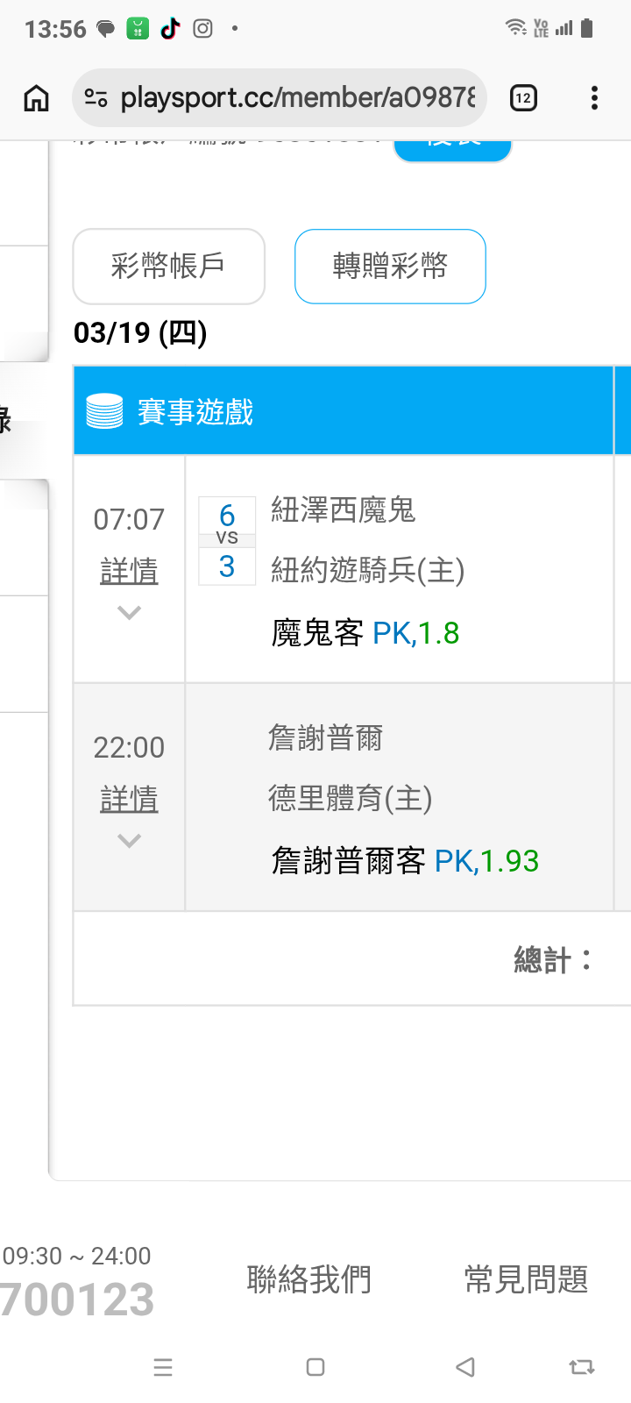Tap the playsport.cc address bar
The height and width of the screenshot is (1403, 631).
click(298, 98)
